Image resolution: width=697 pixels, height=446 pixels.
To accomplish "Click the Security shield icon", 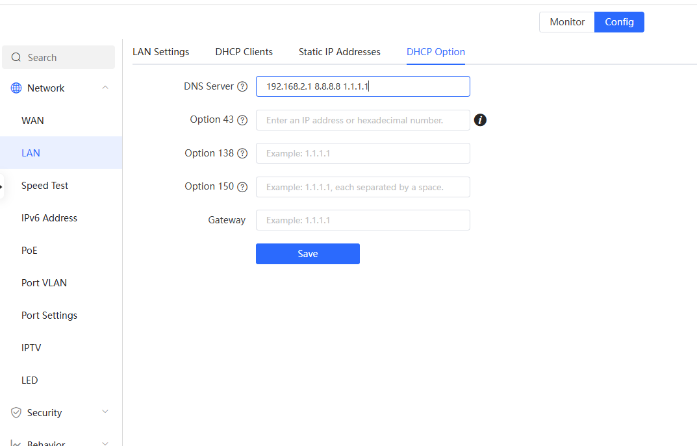I will click(16, 413).
